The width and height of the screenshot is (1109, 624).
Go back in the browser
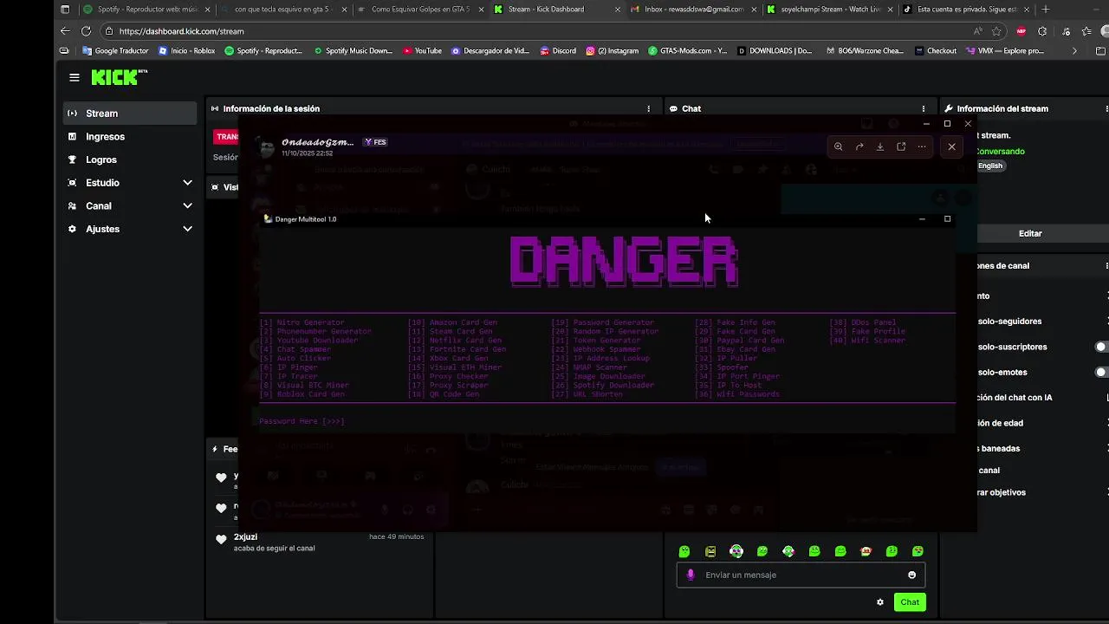[65, 31]
